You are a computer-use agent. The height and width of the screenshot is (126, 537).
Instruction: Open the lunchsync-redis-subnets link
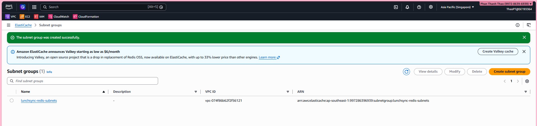tap(39, 101)
